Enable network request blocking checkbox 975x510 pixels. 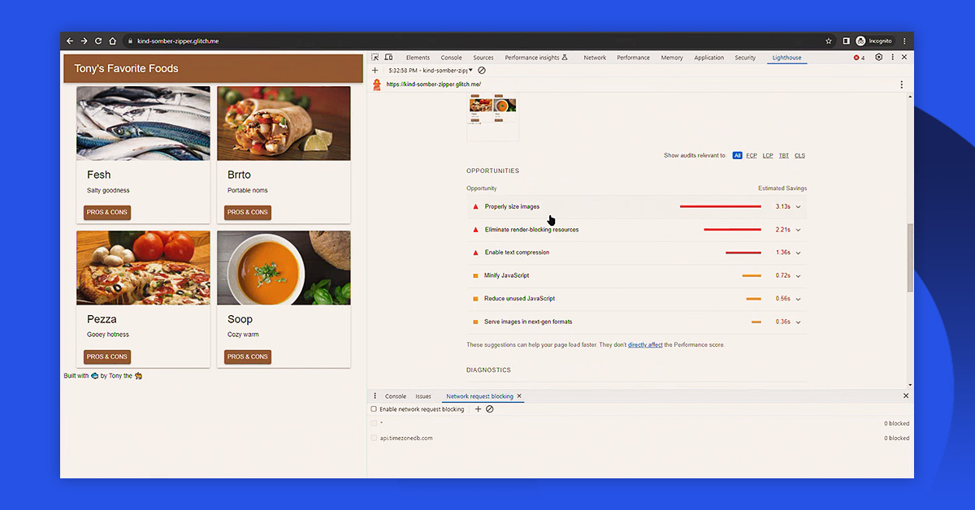pos(374,409)
